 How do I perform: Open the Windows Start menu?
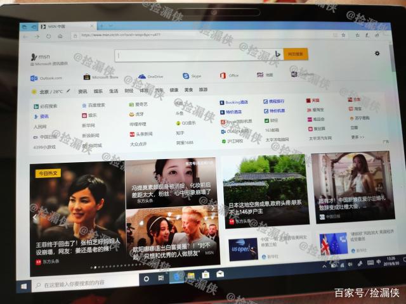(x=24, y=286)
